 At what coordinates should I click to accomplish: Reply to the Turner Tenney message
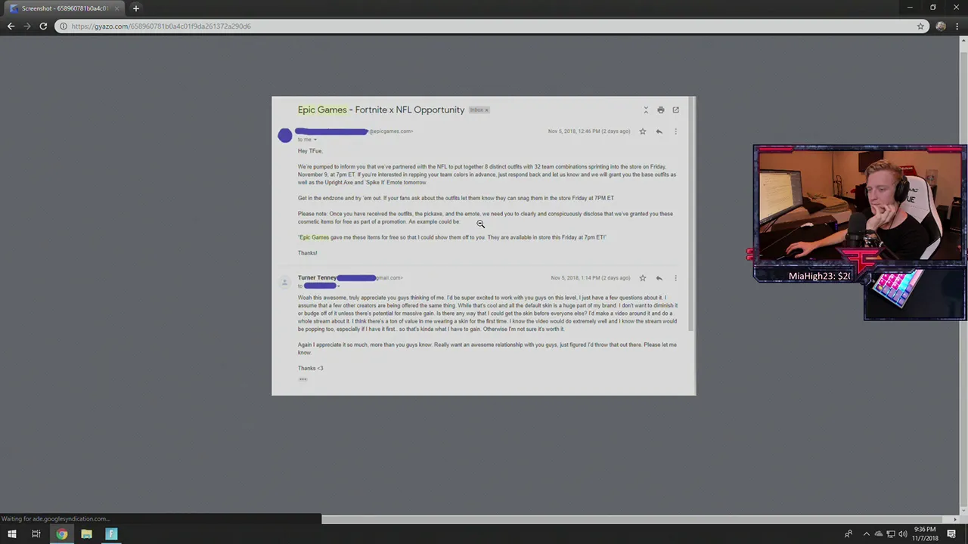tap(659, 278)
